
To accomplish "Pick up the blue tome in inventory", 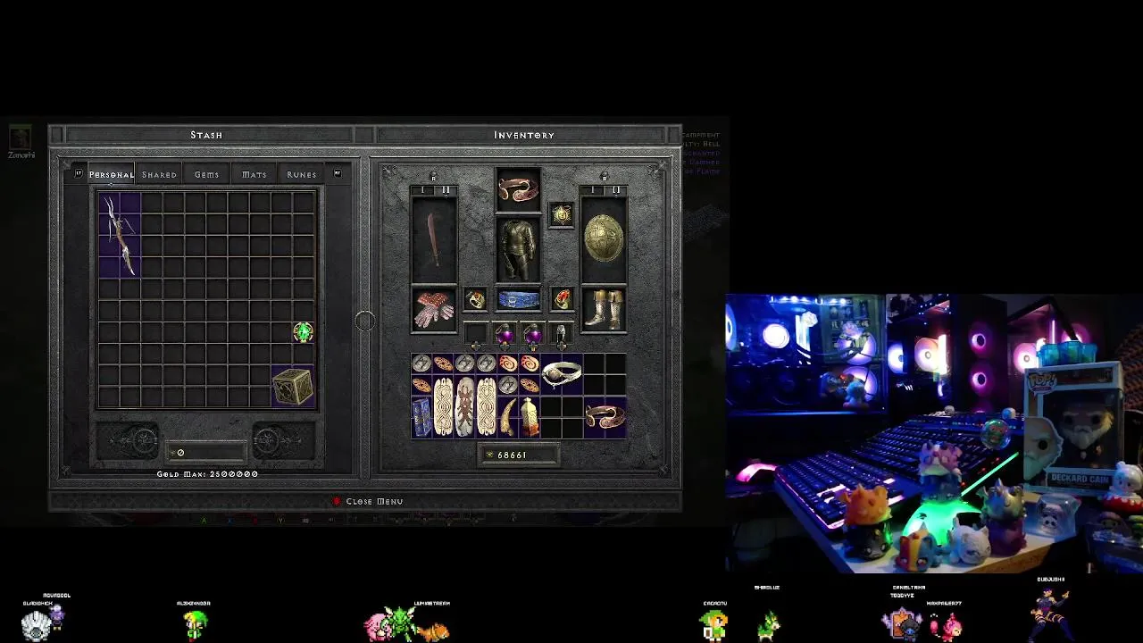I will click(x=421, y=417).
